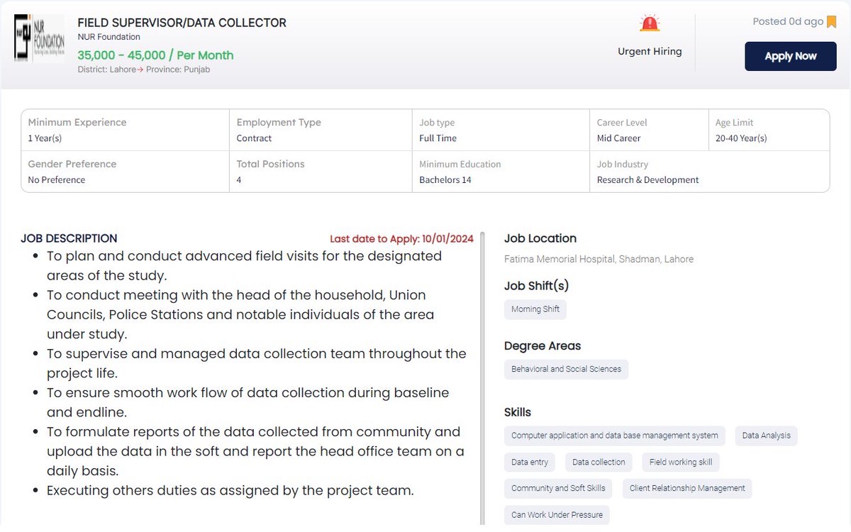Click the Community and Soft Skills tag
The width and height of the screenshot is (851, 532).
pyautogui.click(x=558, y=488)
